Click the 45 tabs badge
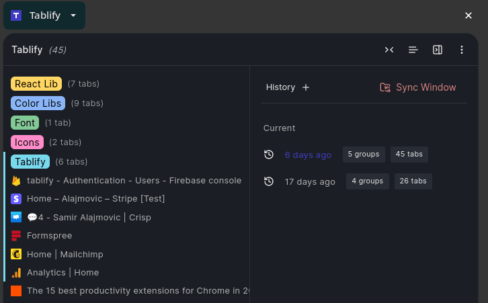Screen dimensions: 488x303 409,155
